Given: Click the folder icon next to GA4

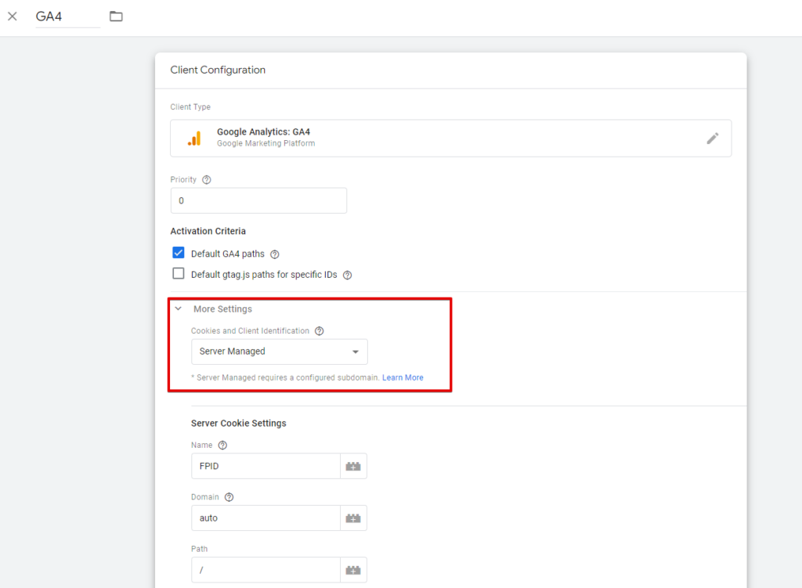Looking at the screenshot, I should pos(116,16).
